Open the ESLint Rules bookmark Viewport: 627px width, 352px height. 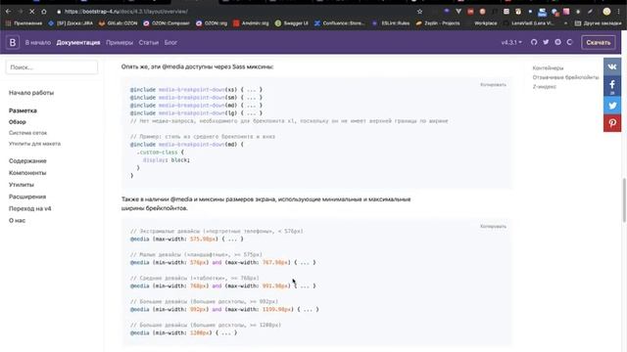391,23
